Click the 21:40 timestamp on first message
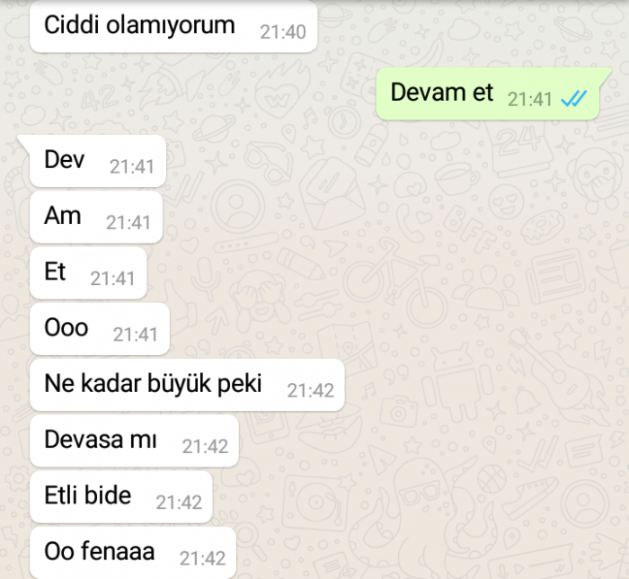The image size is (629, 579). point(283,32)
